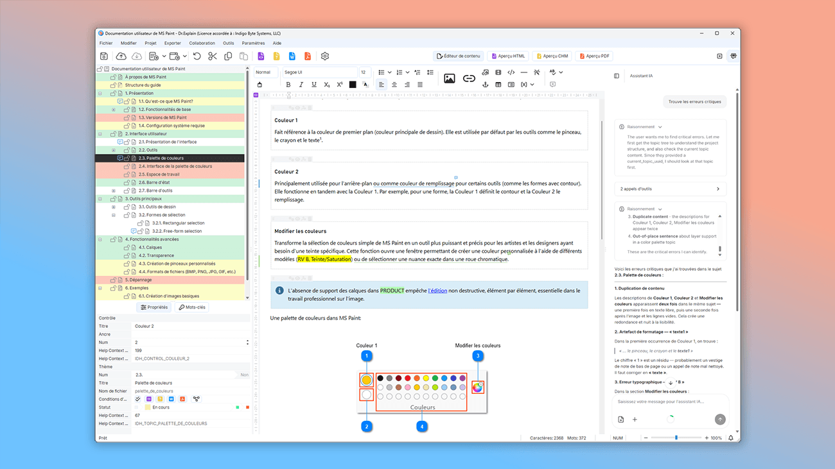Image resolution: width=835 pixels, height=469 pixels.
Task: Click the AI assistant message input field
Action: point(670,402)
